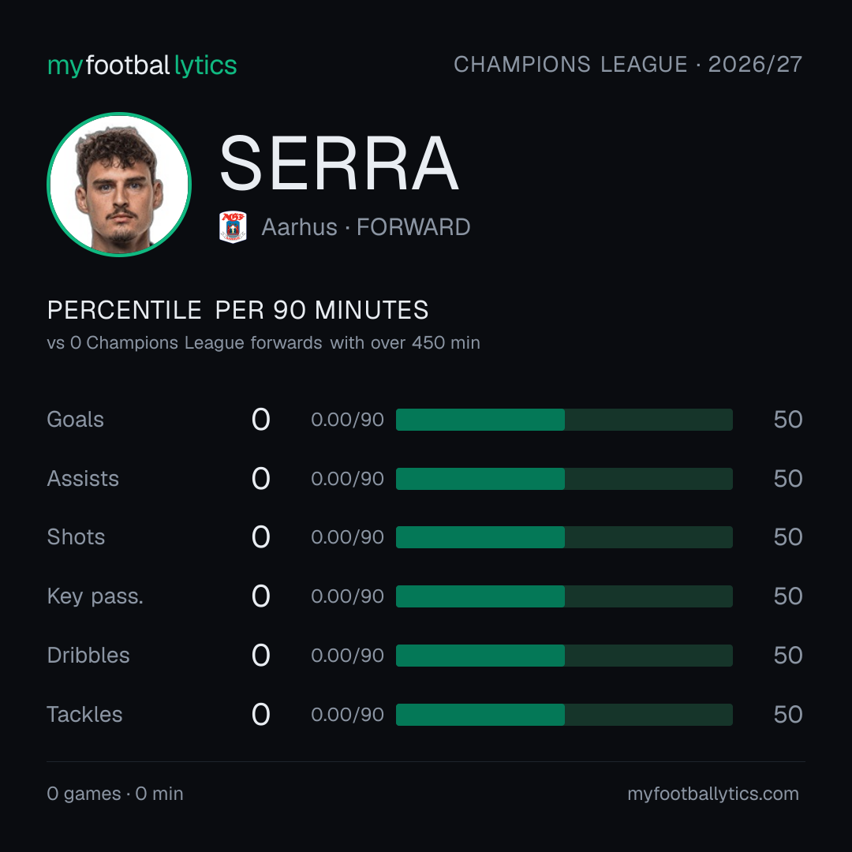Select the Tackles stat label
This screenshot has height=852, width=852.
[x=84, y=715]
